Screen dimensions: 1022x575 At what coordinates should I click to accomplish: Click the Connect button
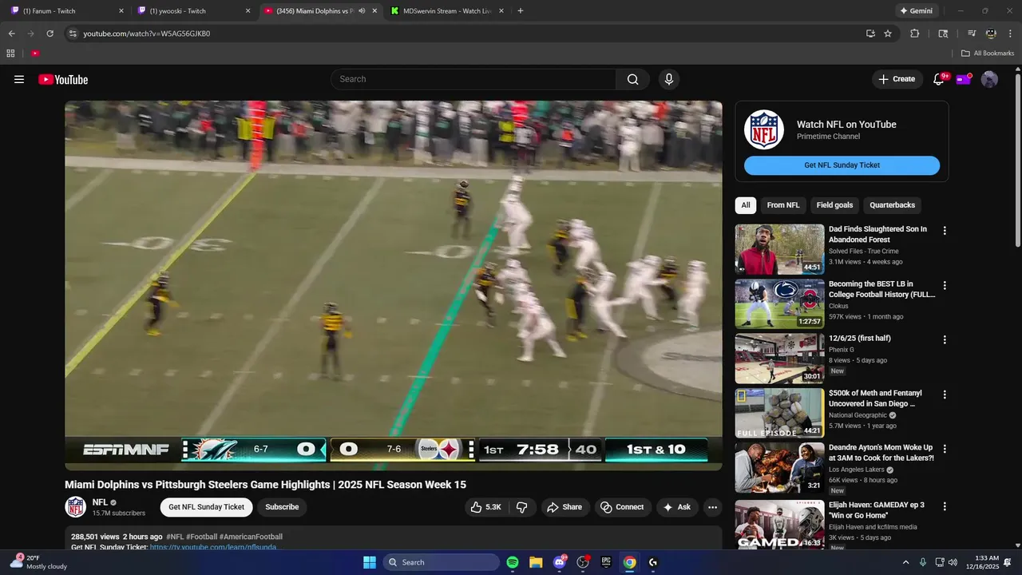pos(622,507)
